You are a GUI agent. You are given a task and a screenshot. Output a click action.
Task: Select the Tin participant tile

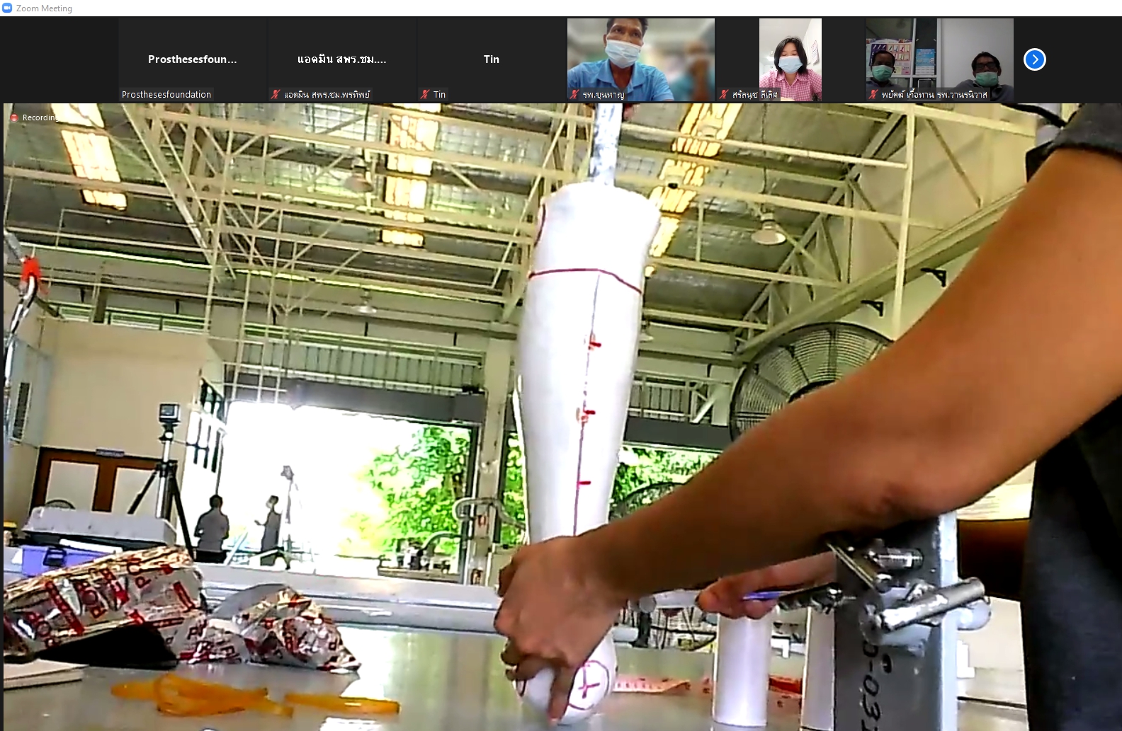[x=491, y=59]
